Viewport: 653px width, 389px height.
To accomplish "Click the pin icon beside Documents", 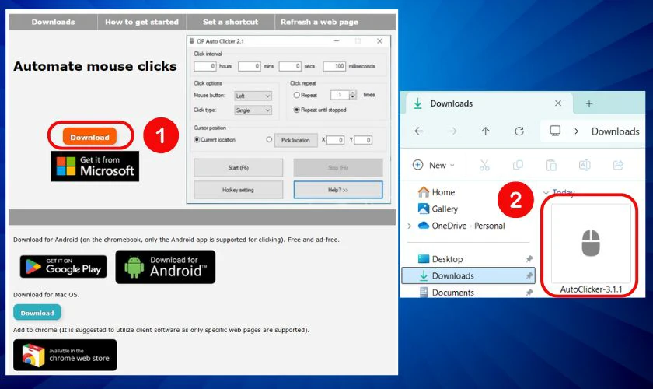I will pos(529,293).
